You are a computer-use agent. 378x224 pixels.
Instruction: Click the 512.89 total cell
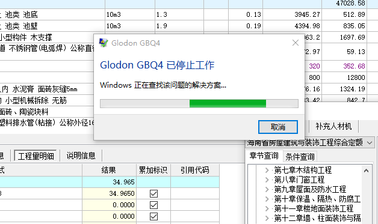click(x=344, y=14)
